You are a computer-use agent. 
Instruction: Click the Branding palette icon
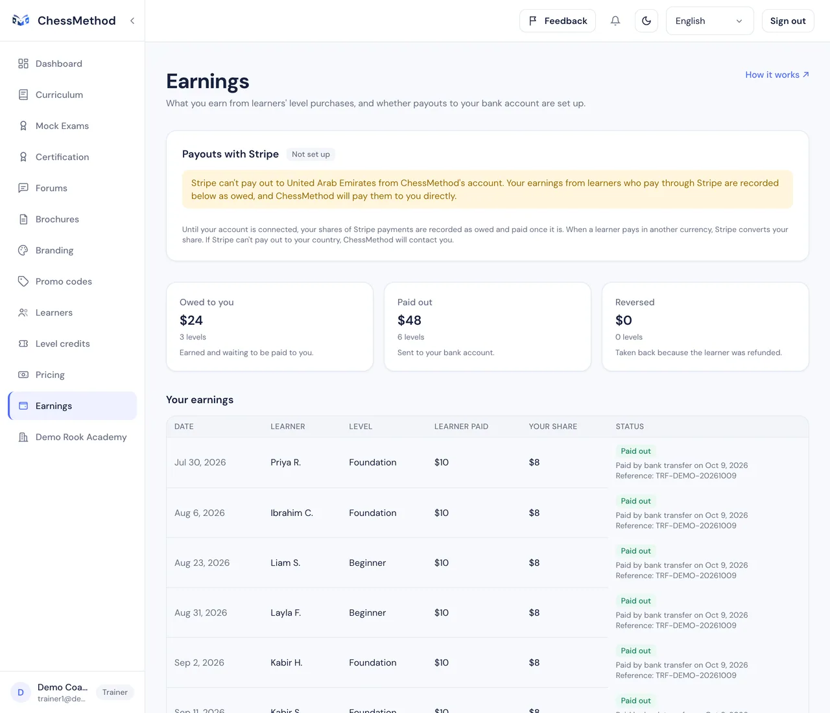(23, 250)
